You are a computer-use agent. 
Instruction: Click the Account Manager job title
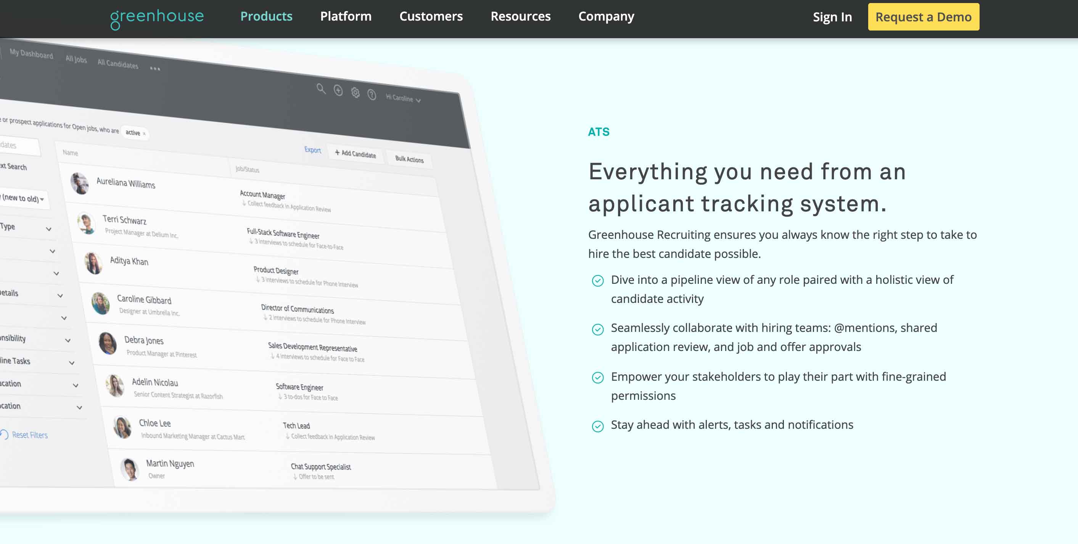pos(262,195)
